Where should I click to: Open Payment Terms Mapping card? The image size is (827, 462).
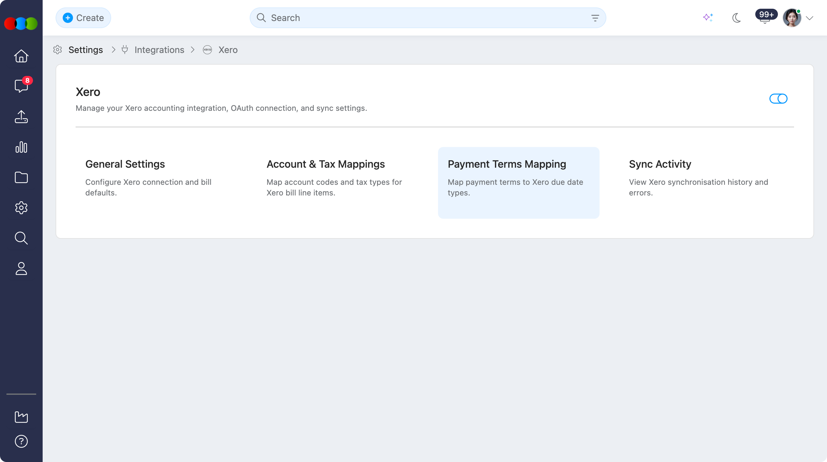pos(519,183)
